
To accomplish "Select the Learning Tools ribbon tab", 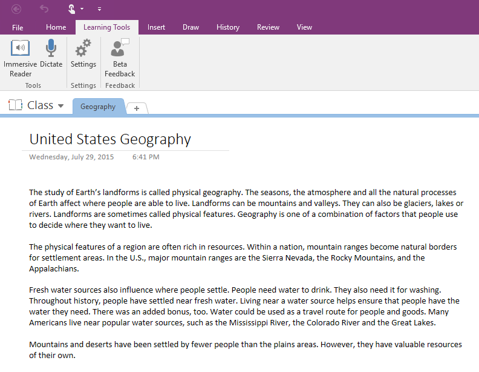I will click(x=106, y=27).
